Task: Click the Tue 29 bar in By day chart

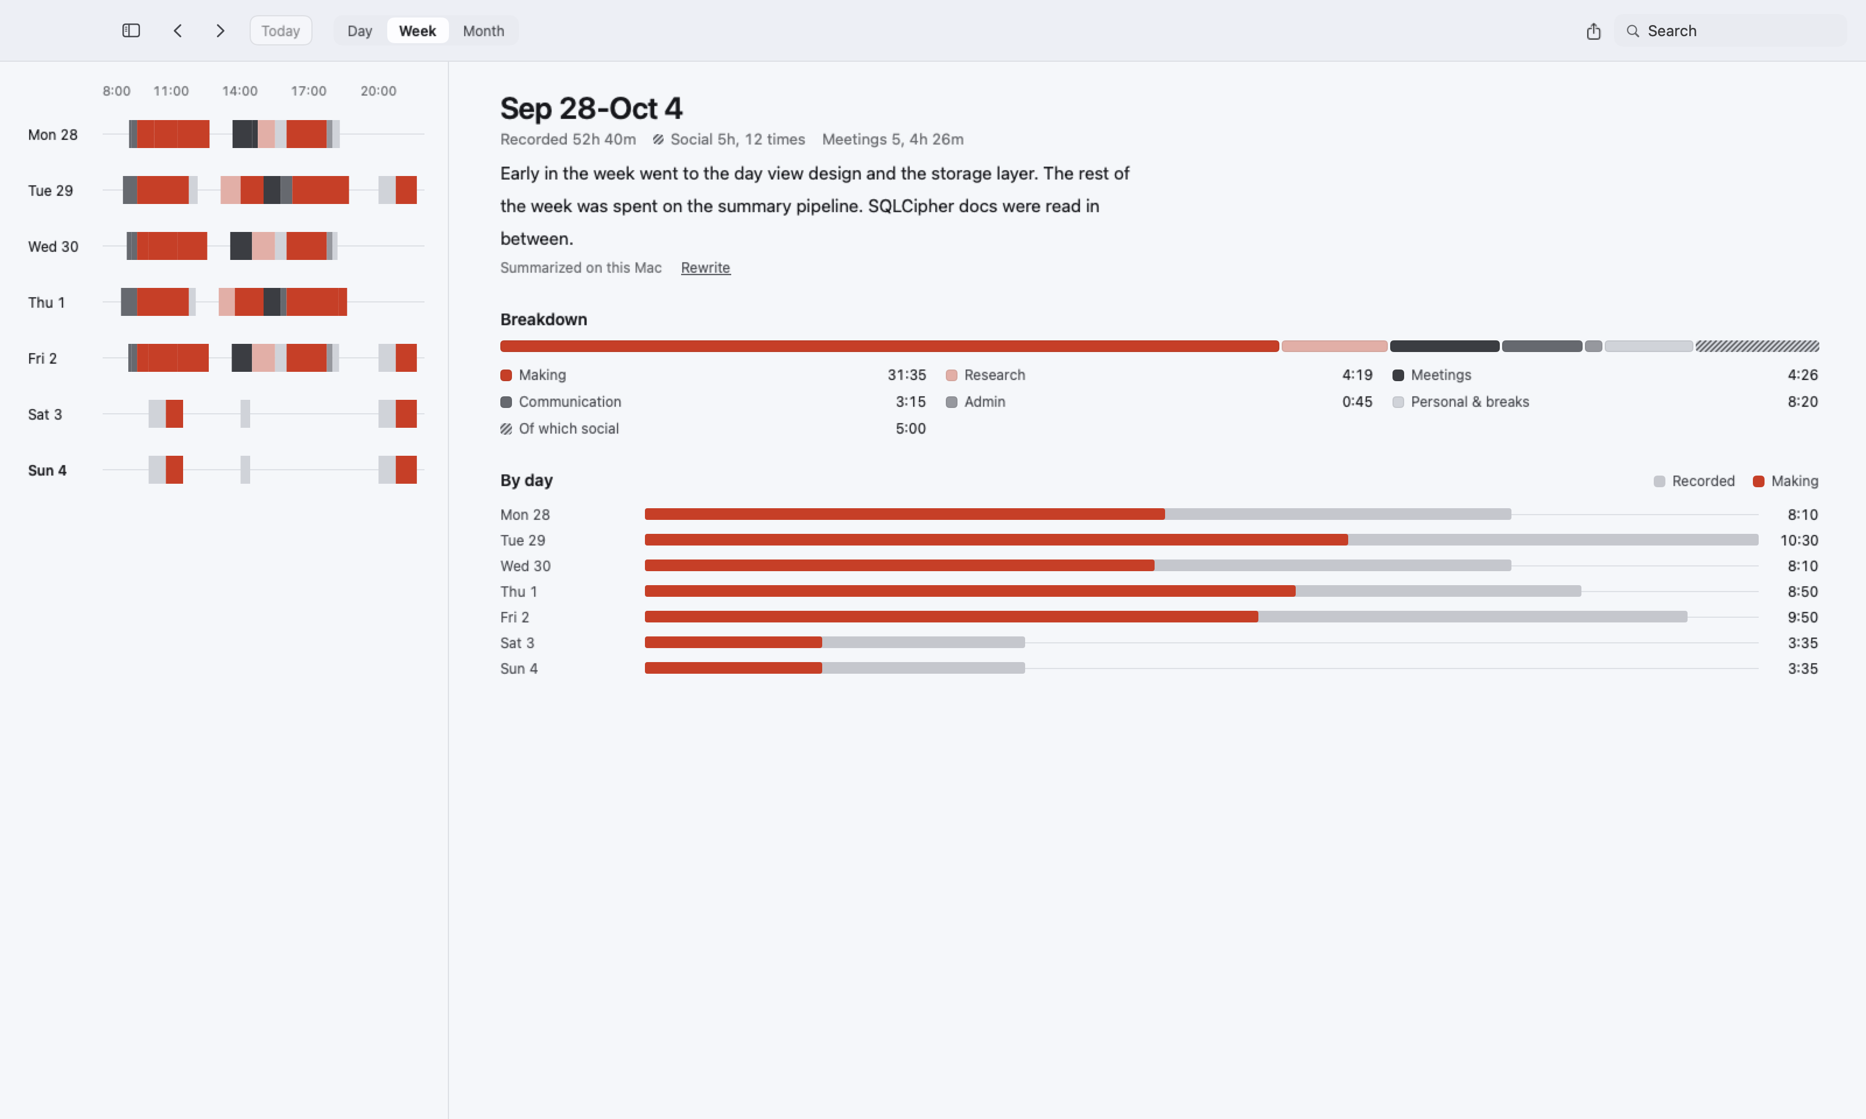Action: click(1201, 540)
